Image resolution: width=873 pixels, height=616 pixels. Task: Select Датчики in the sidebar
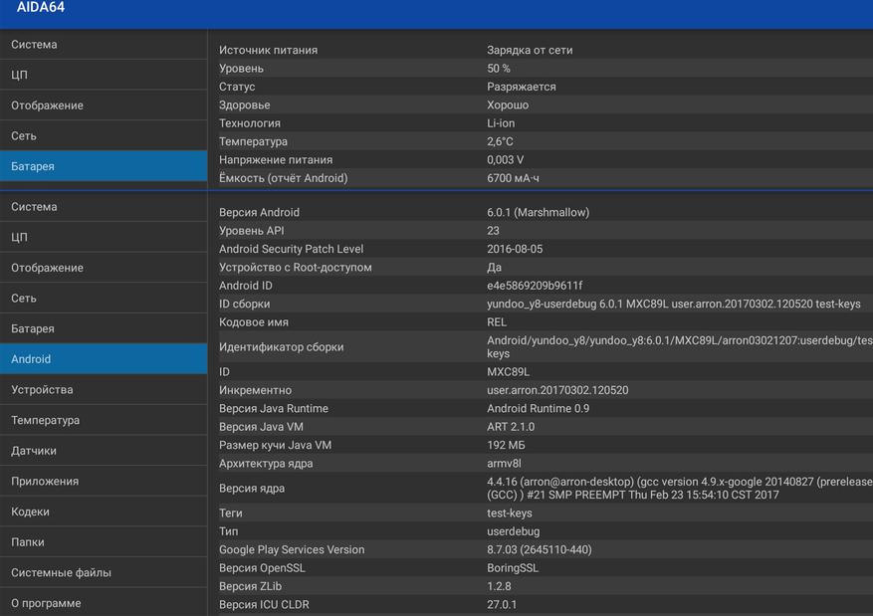(x=104, y=451)
